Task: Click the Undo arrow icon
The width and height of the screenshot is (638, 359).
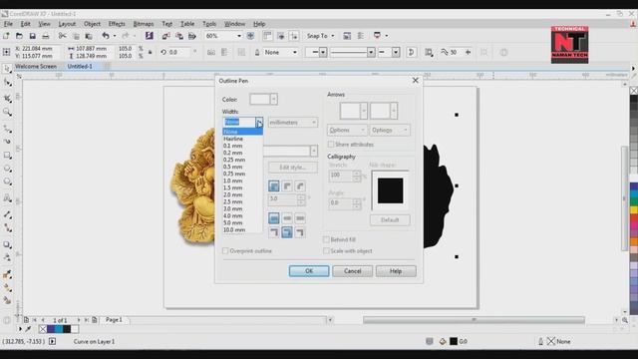Action: pos(106,36)
